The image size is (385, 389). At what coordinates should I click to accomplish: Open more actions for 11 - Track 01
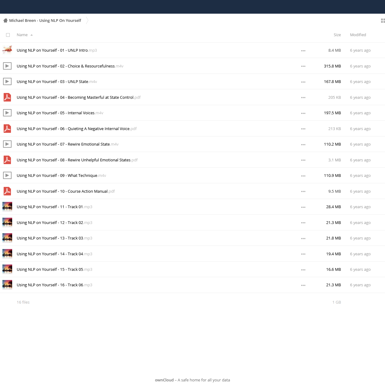pos(303,207)
